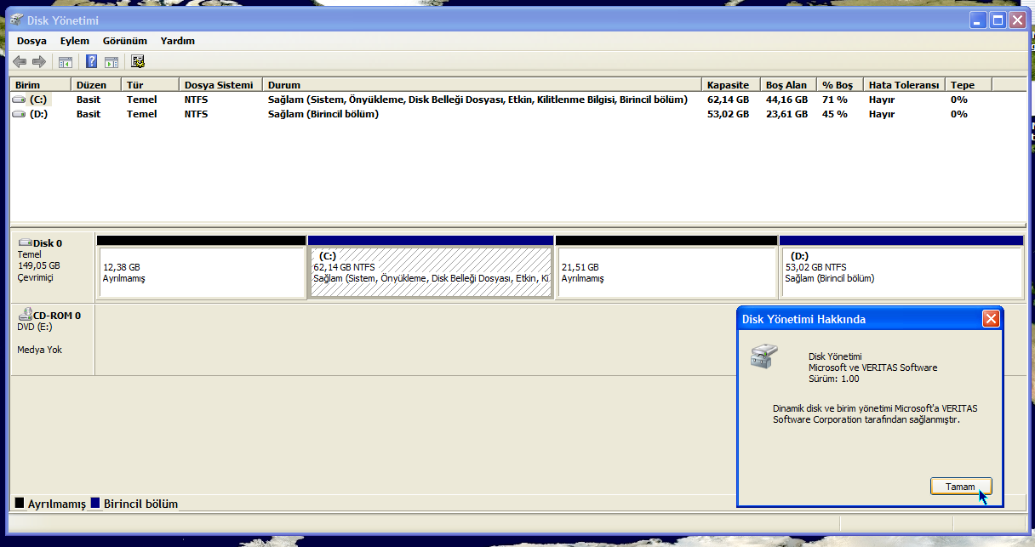Open the Eylem menu

pyautogui.click(x=75, y=41)
